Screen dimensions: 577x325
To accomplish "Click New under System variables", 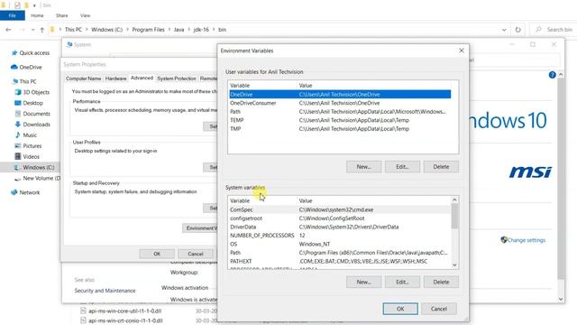I will pos(363,282).
